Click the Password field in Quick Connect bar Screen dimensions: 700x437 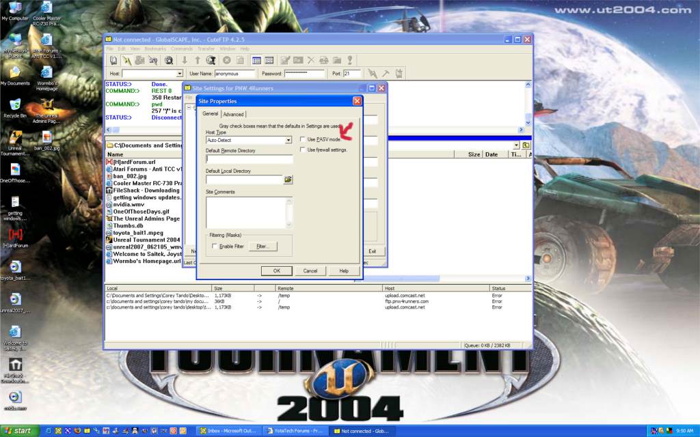(x=304, y=74)
